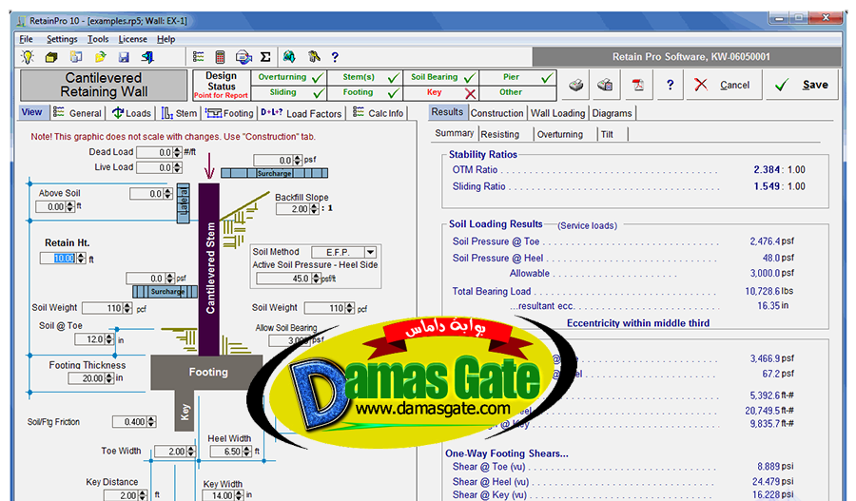The height and width of the screenshot is (501, 856).
Task: Open the License menu
Action: [132, 39]
